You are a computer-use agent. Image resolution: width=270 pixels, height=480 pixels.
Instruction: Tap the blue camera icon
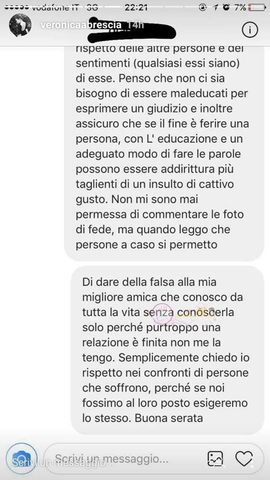21,457
